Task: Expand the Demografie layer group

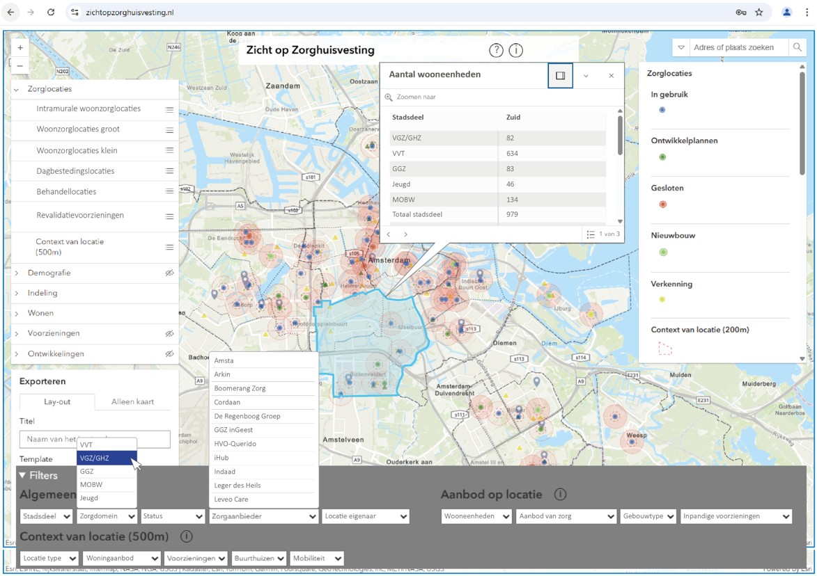Action: pyautogui.click(x=16, y=273)
